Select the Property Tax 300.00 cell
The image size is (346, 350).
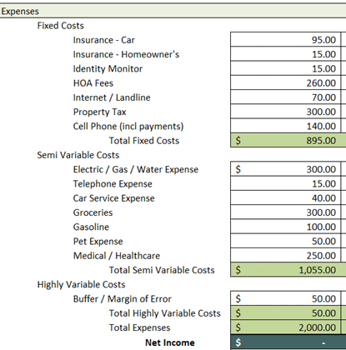coord(286,112)
